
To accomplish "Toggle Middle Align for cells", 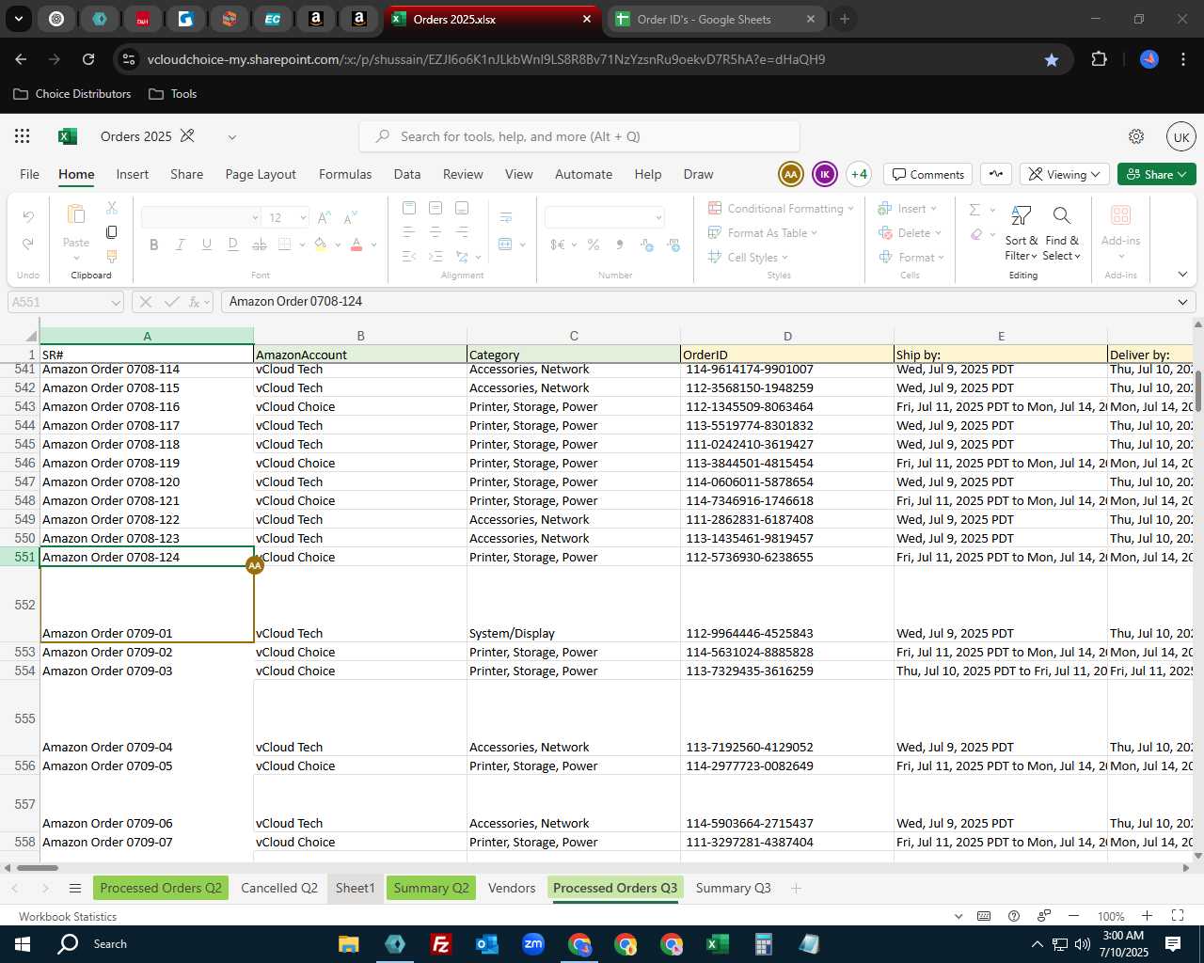I will [x=436, y=208].
